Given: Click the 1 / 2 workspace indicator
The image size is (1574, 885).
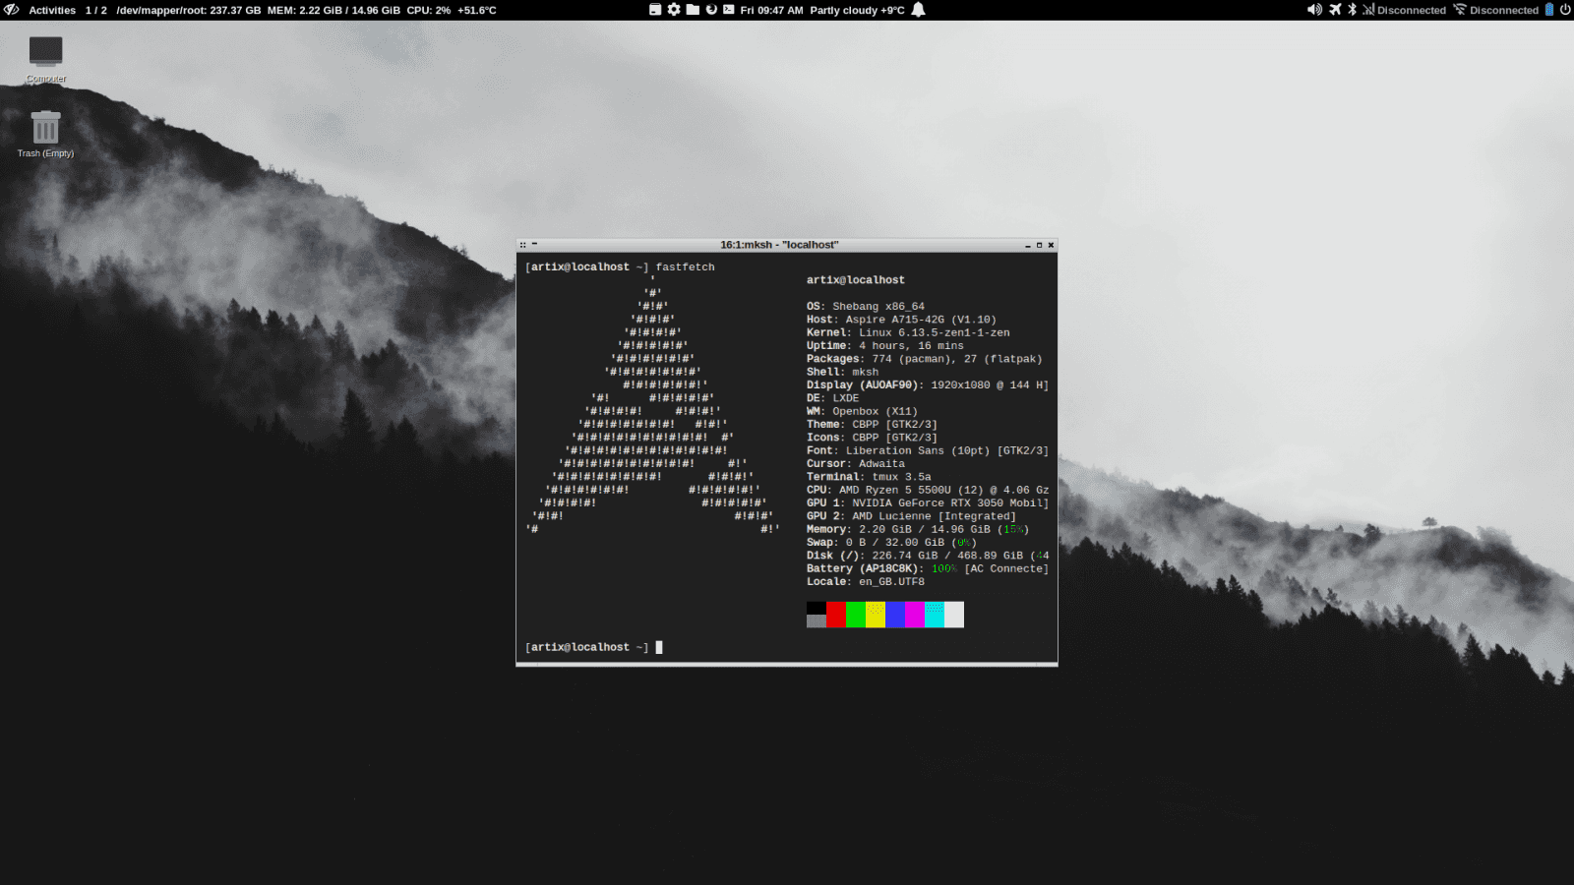Looking at the screenshot, I should pyautogui.click(x=96, y=10).
